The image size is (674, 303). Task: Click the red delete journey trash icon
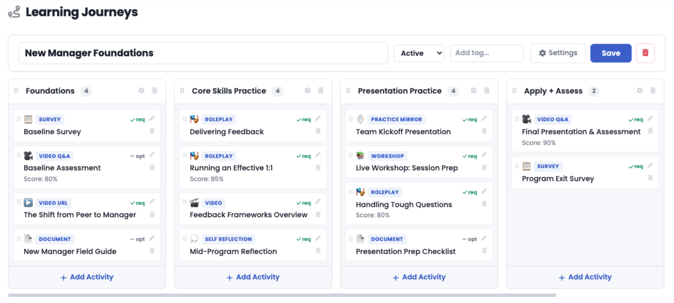click(x=645, y=53)
